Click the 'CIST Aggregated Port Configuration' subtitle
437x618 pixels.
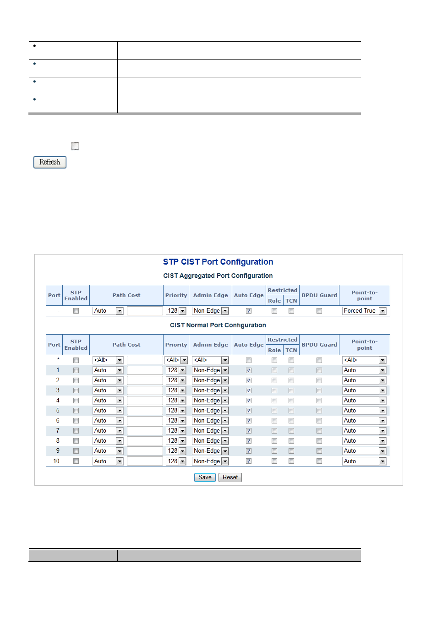tap(218, 276)
